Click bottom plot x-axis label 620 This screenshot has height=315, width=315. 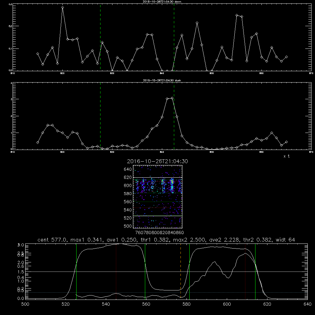click(x=267, y=304)
